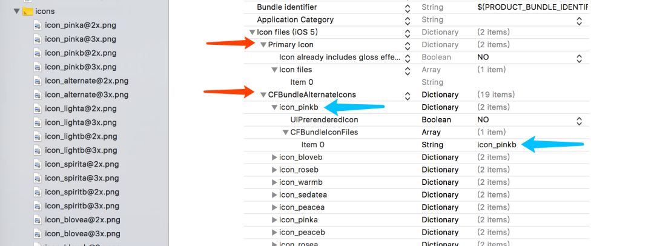Select icon_pinka@2x.png file icon

click(x=38, y=25)
